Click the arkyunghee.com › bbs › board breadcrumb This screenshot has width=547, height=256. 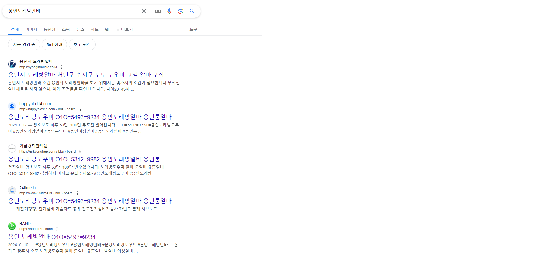tap(48, 151)
